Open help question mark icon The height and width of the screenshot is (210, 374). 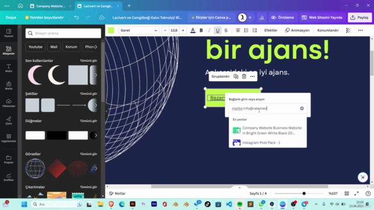click(368, 193)
